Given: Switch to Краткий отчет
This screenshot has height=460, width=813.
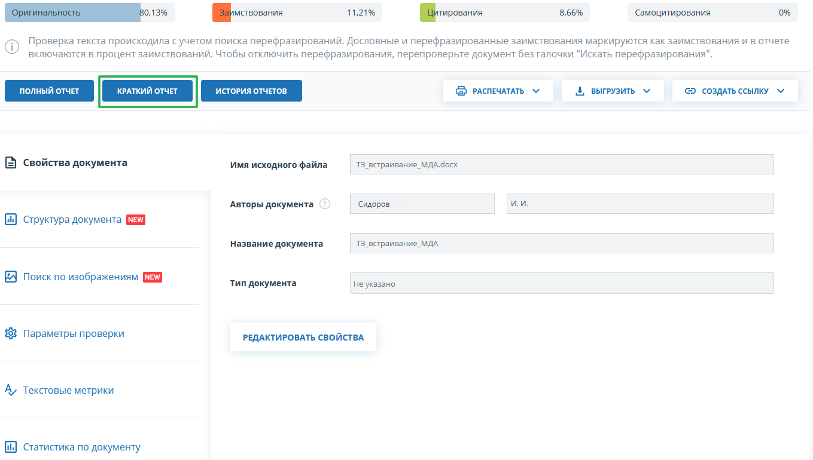Looking at the screenshot, I should pos(148,91).
